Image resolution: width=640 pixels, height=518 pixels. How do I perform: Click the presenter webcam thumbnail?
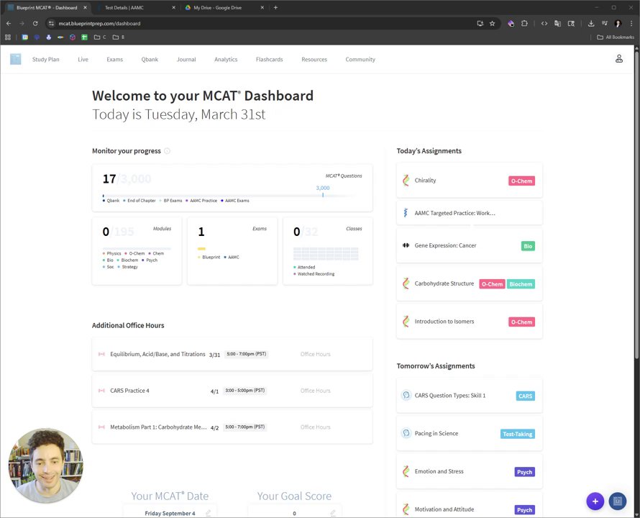click(46, 465)
